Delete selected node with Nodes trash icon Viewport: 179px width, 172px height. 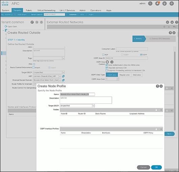tap(156, 110)
